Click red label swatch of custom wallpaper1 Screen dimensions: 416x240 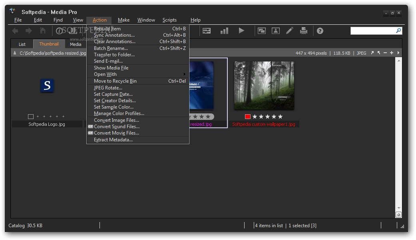(248, 117)
